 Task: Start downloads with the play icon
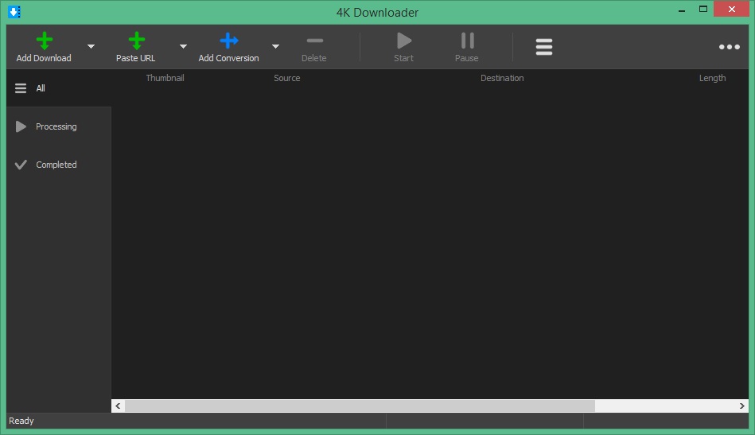[x=404, y=41]
